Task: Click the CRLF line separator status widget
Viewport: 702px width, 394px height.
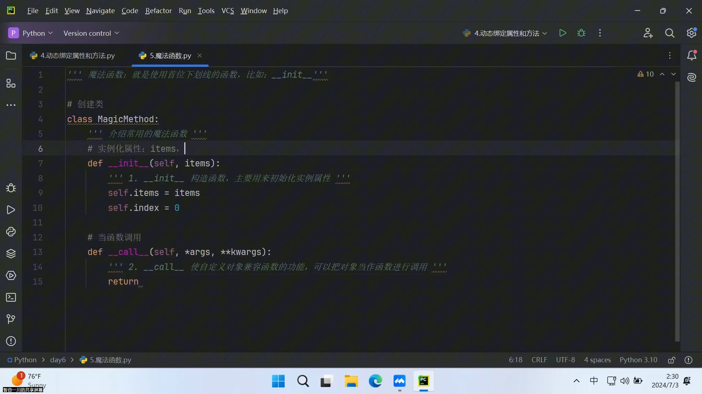Action: point(539,360)
